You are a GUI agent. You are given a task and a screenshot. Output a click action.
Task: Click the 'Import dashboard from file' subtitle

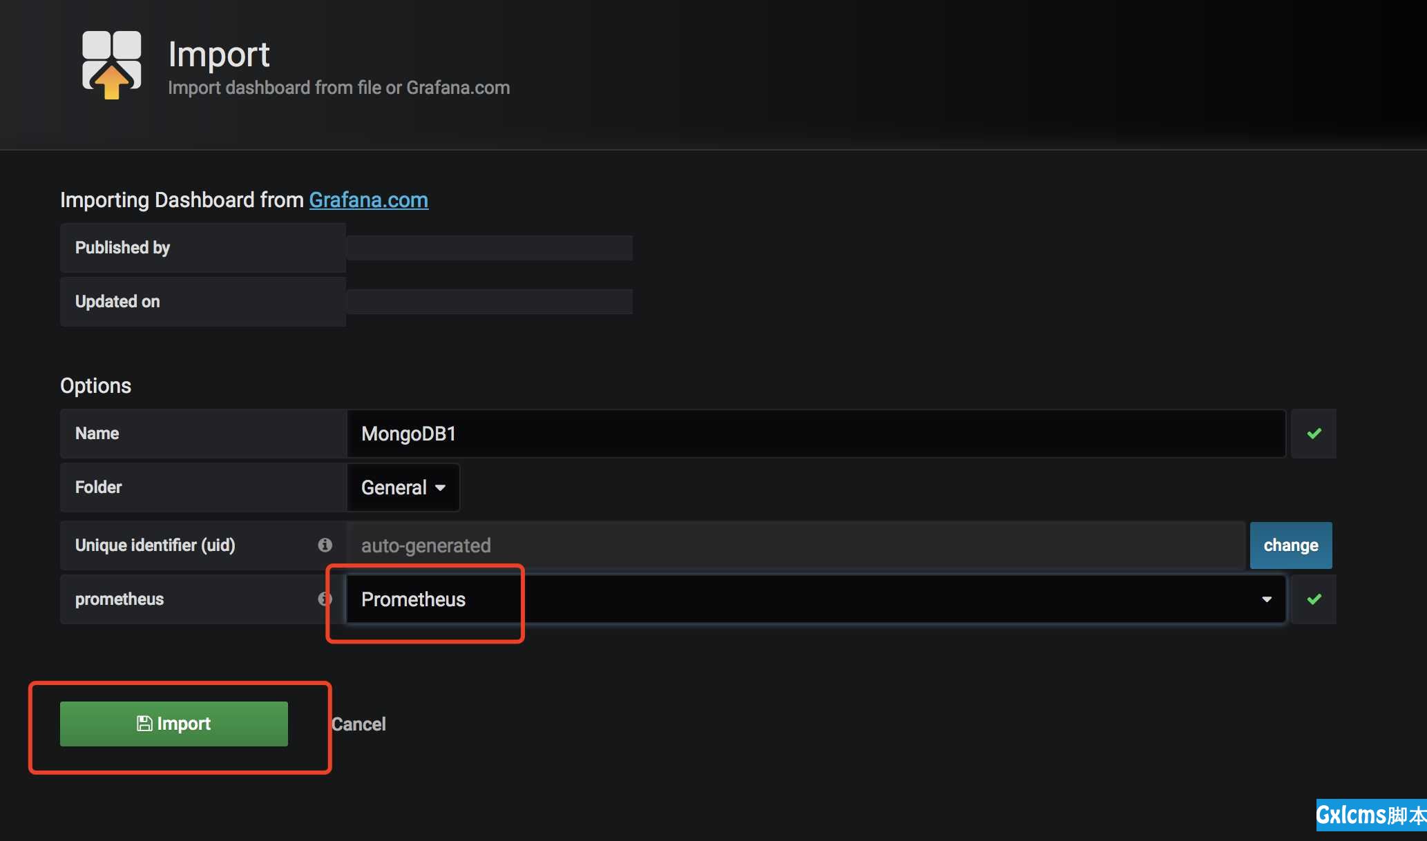point(339,88)
